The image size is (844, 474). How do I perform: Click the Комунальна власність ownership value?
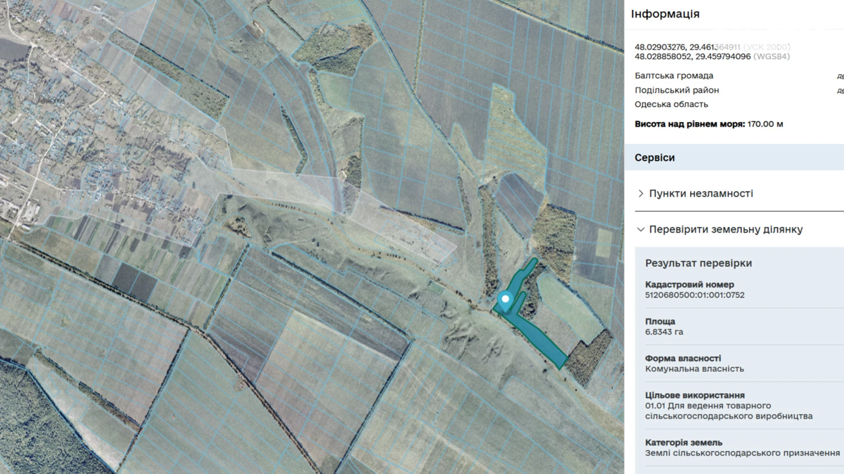tap(694, 369)
